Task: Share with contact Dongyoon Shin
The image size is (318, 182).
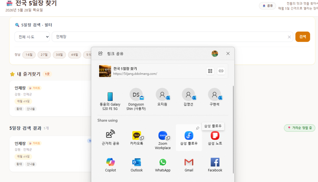Action: click(136, 99)
